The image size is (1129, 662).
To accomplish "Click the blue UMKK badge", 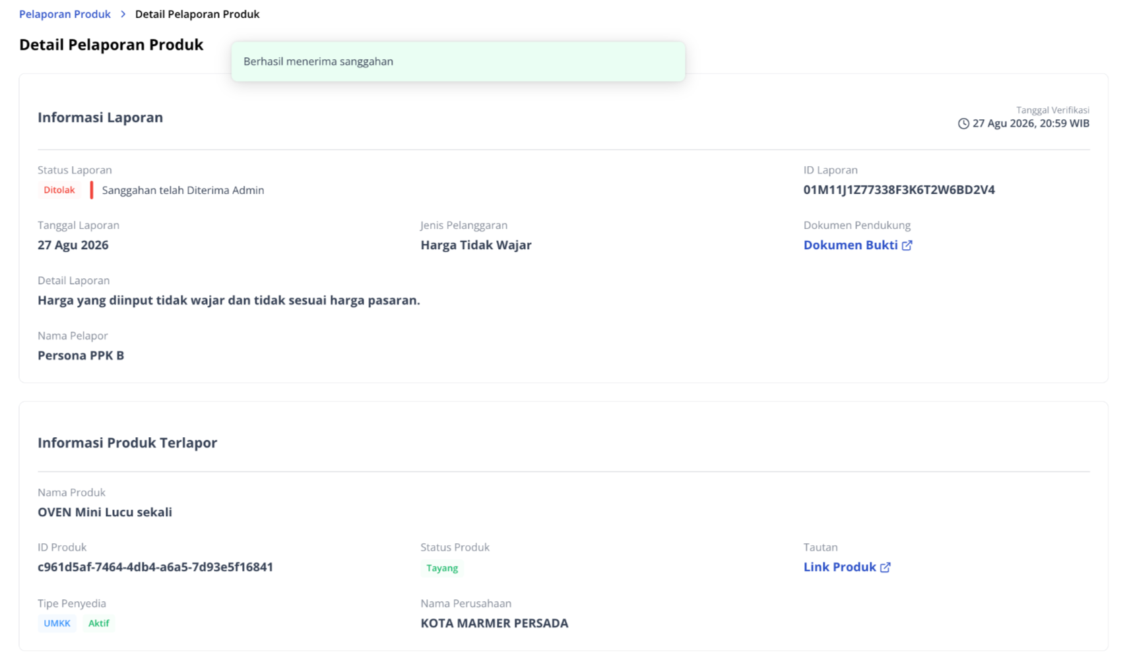I will point(57,623).
